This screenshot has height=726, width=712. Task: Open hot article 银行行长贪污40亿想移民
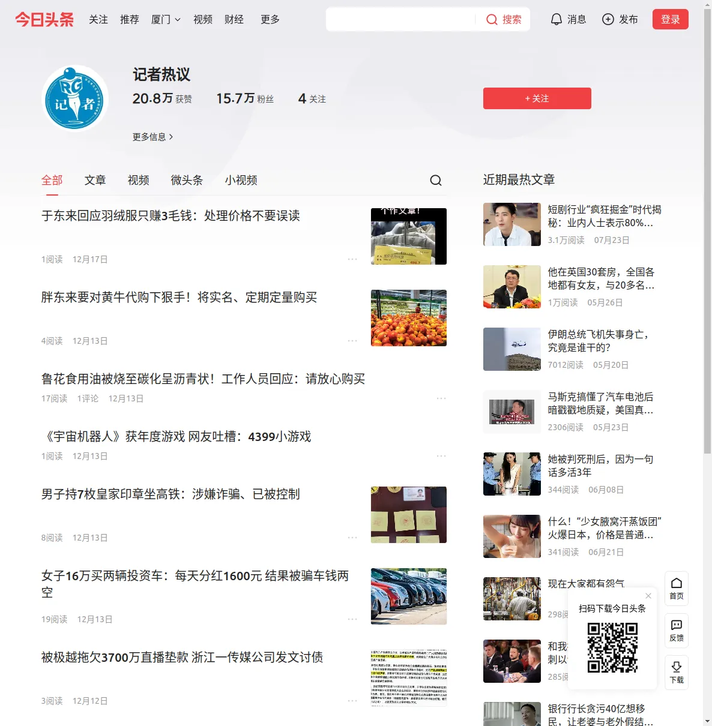[x=601, y=715]
